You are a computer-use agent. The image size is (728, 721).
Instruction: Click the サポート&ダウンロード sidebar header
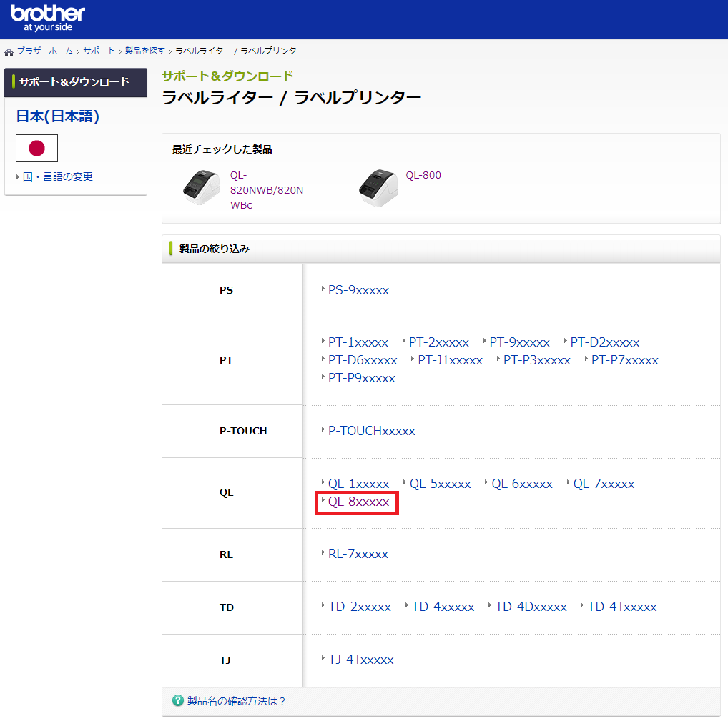tap(76, 82)
